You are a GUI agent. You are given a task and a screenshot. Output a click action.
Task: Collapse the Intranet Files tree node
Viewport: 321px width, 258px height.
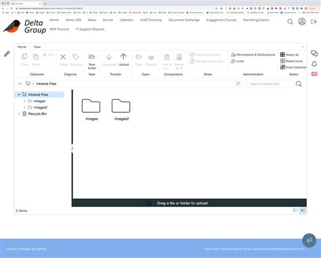[19, 94]
